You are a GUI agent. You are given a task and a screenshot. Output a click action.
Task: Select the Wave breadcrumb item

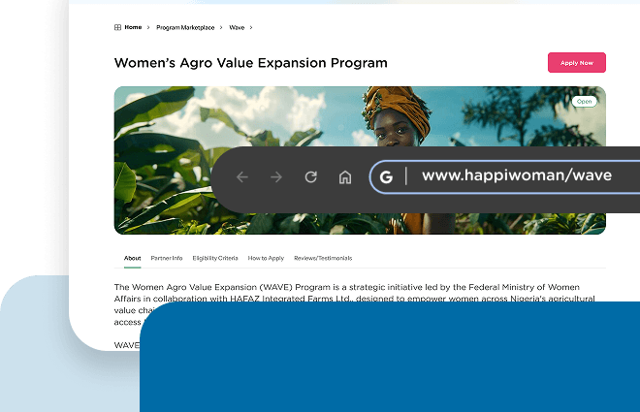[x=237, y=27]
